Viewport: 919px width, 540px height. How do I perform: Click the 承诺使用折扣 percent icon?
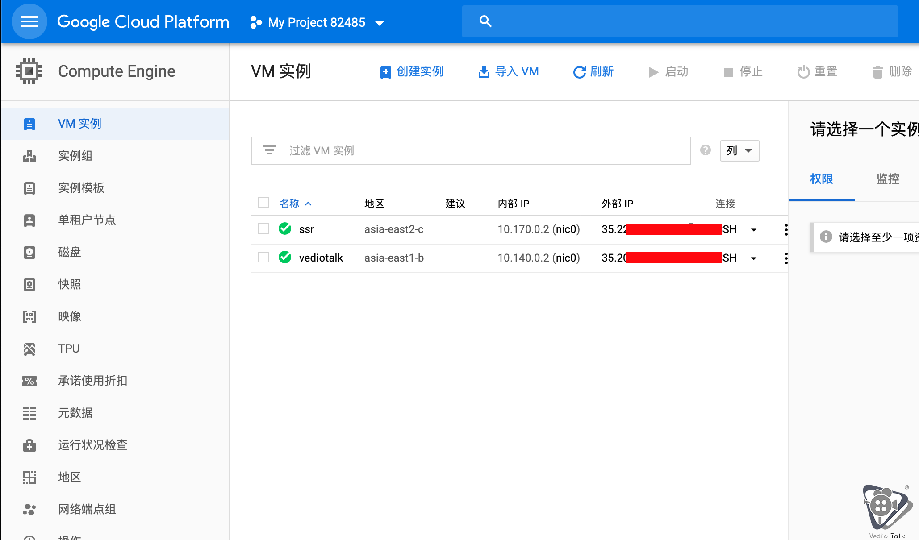click(x=29, y=381)
